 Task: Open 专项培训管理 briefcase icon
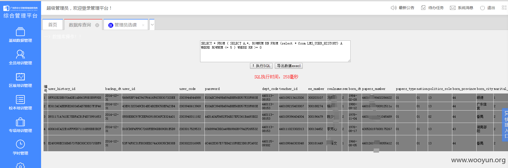point(20,122)
